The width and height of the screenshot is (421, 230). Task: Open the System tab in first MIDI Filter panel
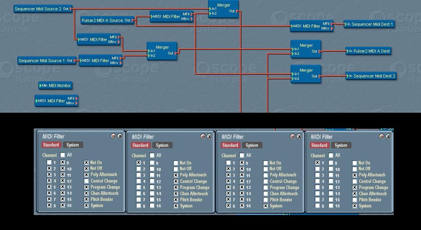point(73,145)
